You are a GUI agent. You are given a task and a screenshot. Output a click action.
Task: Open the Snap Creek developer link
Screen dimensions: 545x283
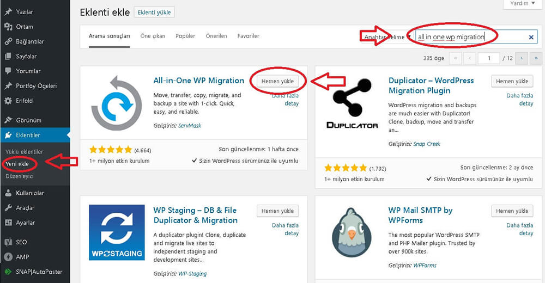point(427,144)
